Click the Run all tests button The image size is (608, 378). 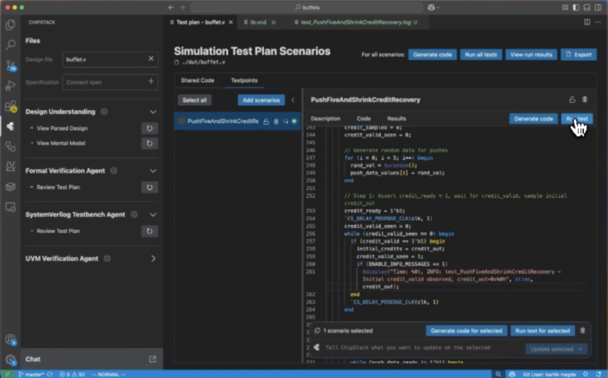[x=481, y=55]
